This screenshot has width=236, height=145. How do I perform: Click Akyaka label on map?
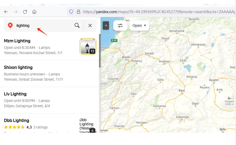pos(204,87)
